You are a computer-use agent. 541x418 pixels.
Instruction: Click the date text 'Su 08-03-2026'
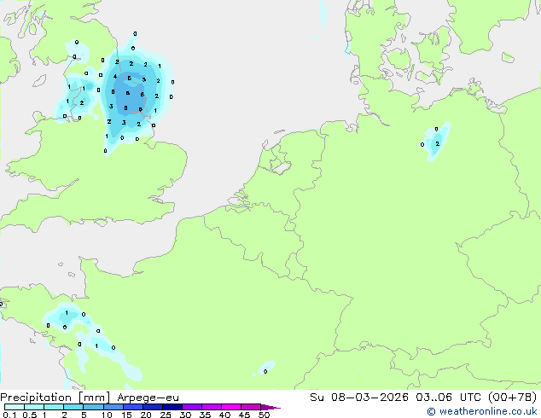pos(359,398)
